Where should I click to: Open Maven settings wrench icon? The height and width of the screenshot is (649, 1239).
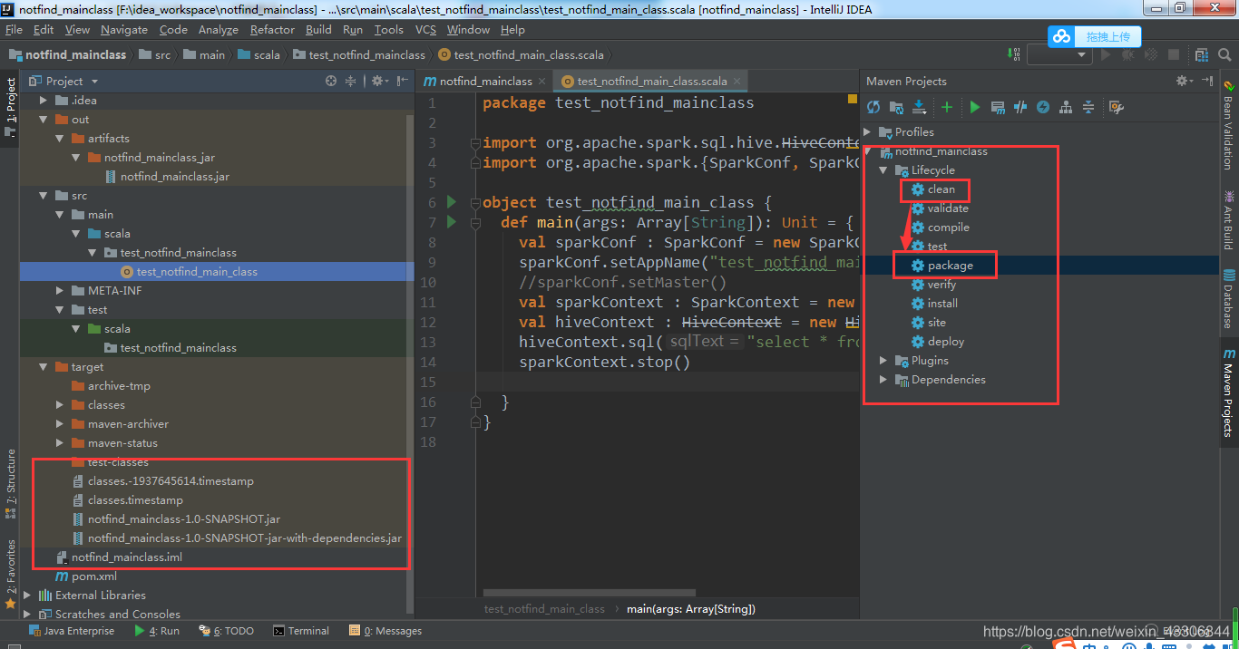[1117, 107]
